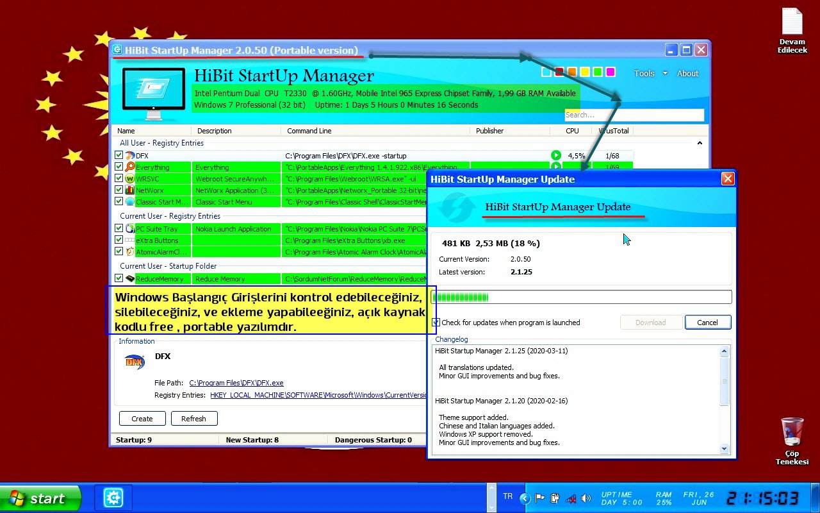The image size is (820, 513).
Task: Uncheck the eXtra Buttons entry
Action: pos(119,240)
